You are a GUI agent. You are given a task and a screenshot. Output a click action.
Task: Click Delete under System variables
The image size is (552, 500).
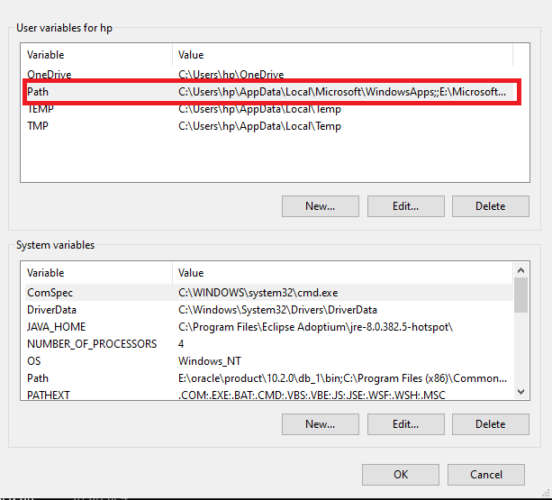pyautogui.click(x=490, y=424)
